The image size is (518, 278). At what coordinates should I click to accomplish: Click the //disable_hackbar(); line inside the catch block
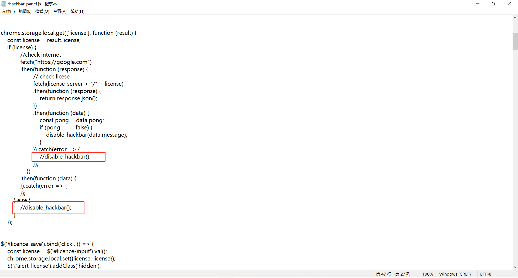[x=65, y=157]
